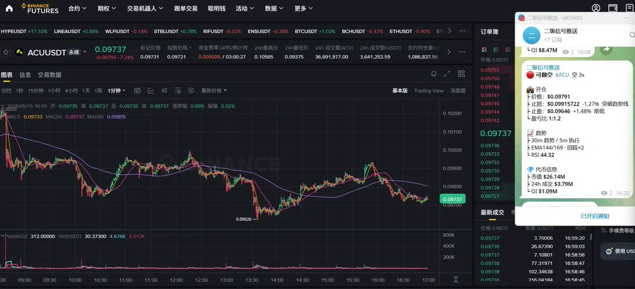Select the 1秒 interval
Viewport: 635px width, 289px height.
click(20, 90)
